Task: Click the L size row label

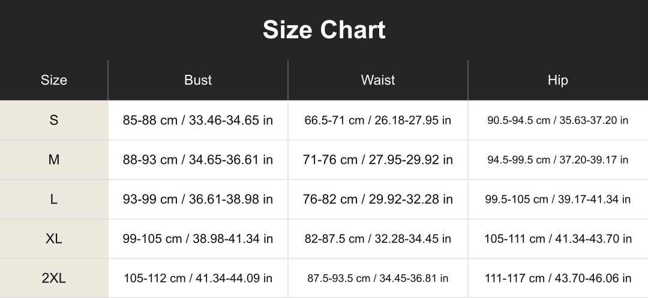Action: coord(54,199)
